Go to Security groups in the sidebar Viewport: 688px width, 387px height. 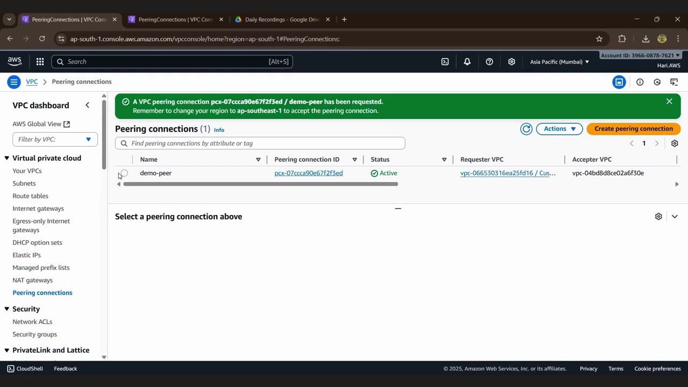(34, 334)
